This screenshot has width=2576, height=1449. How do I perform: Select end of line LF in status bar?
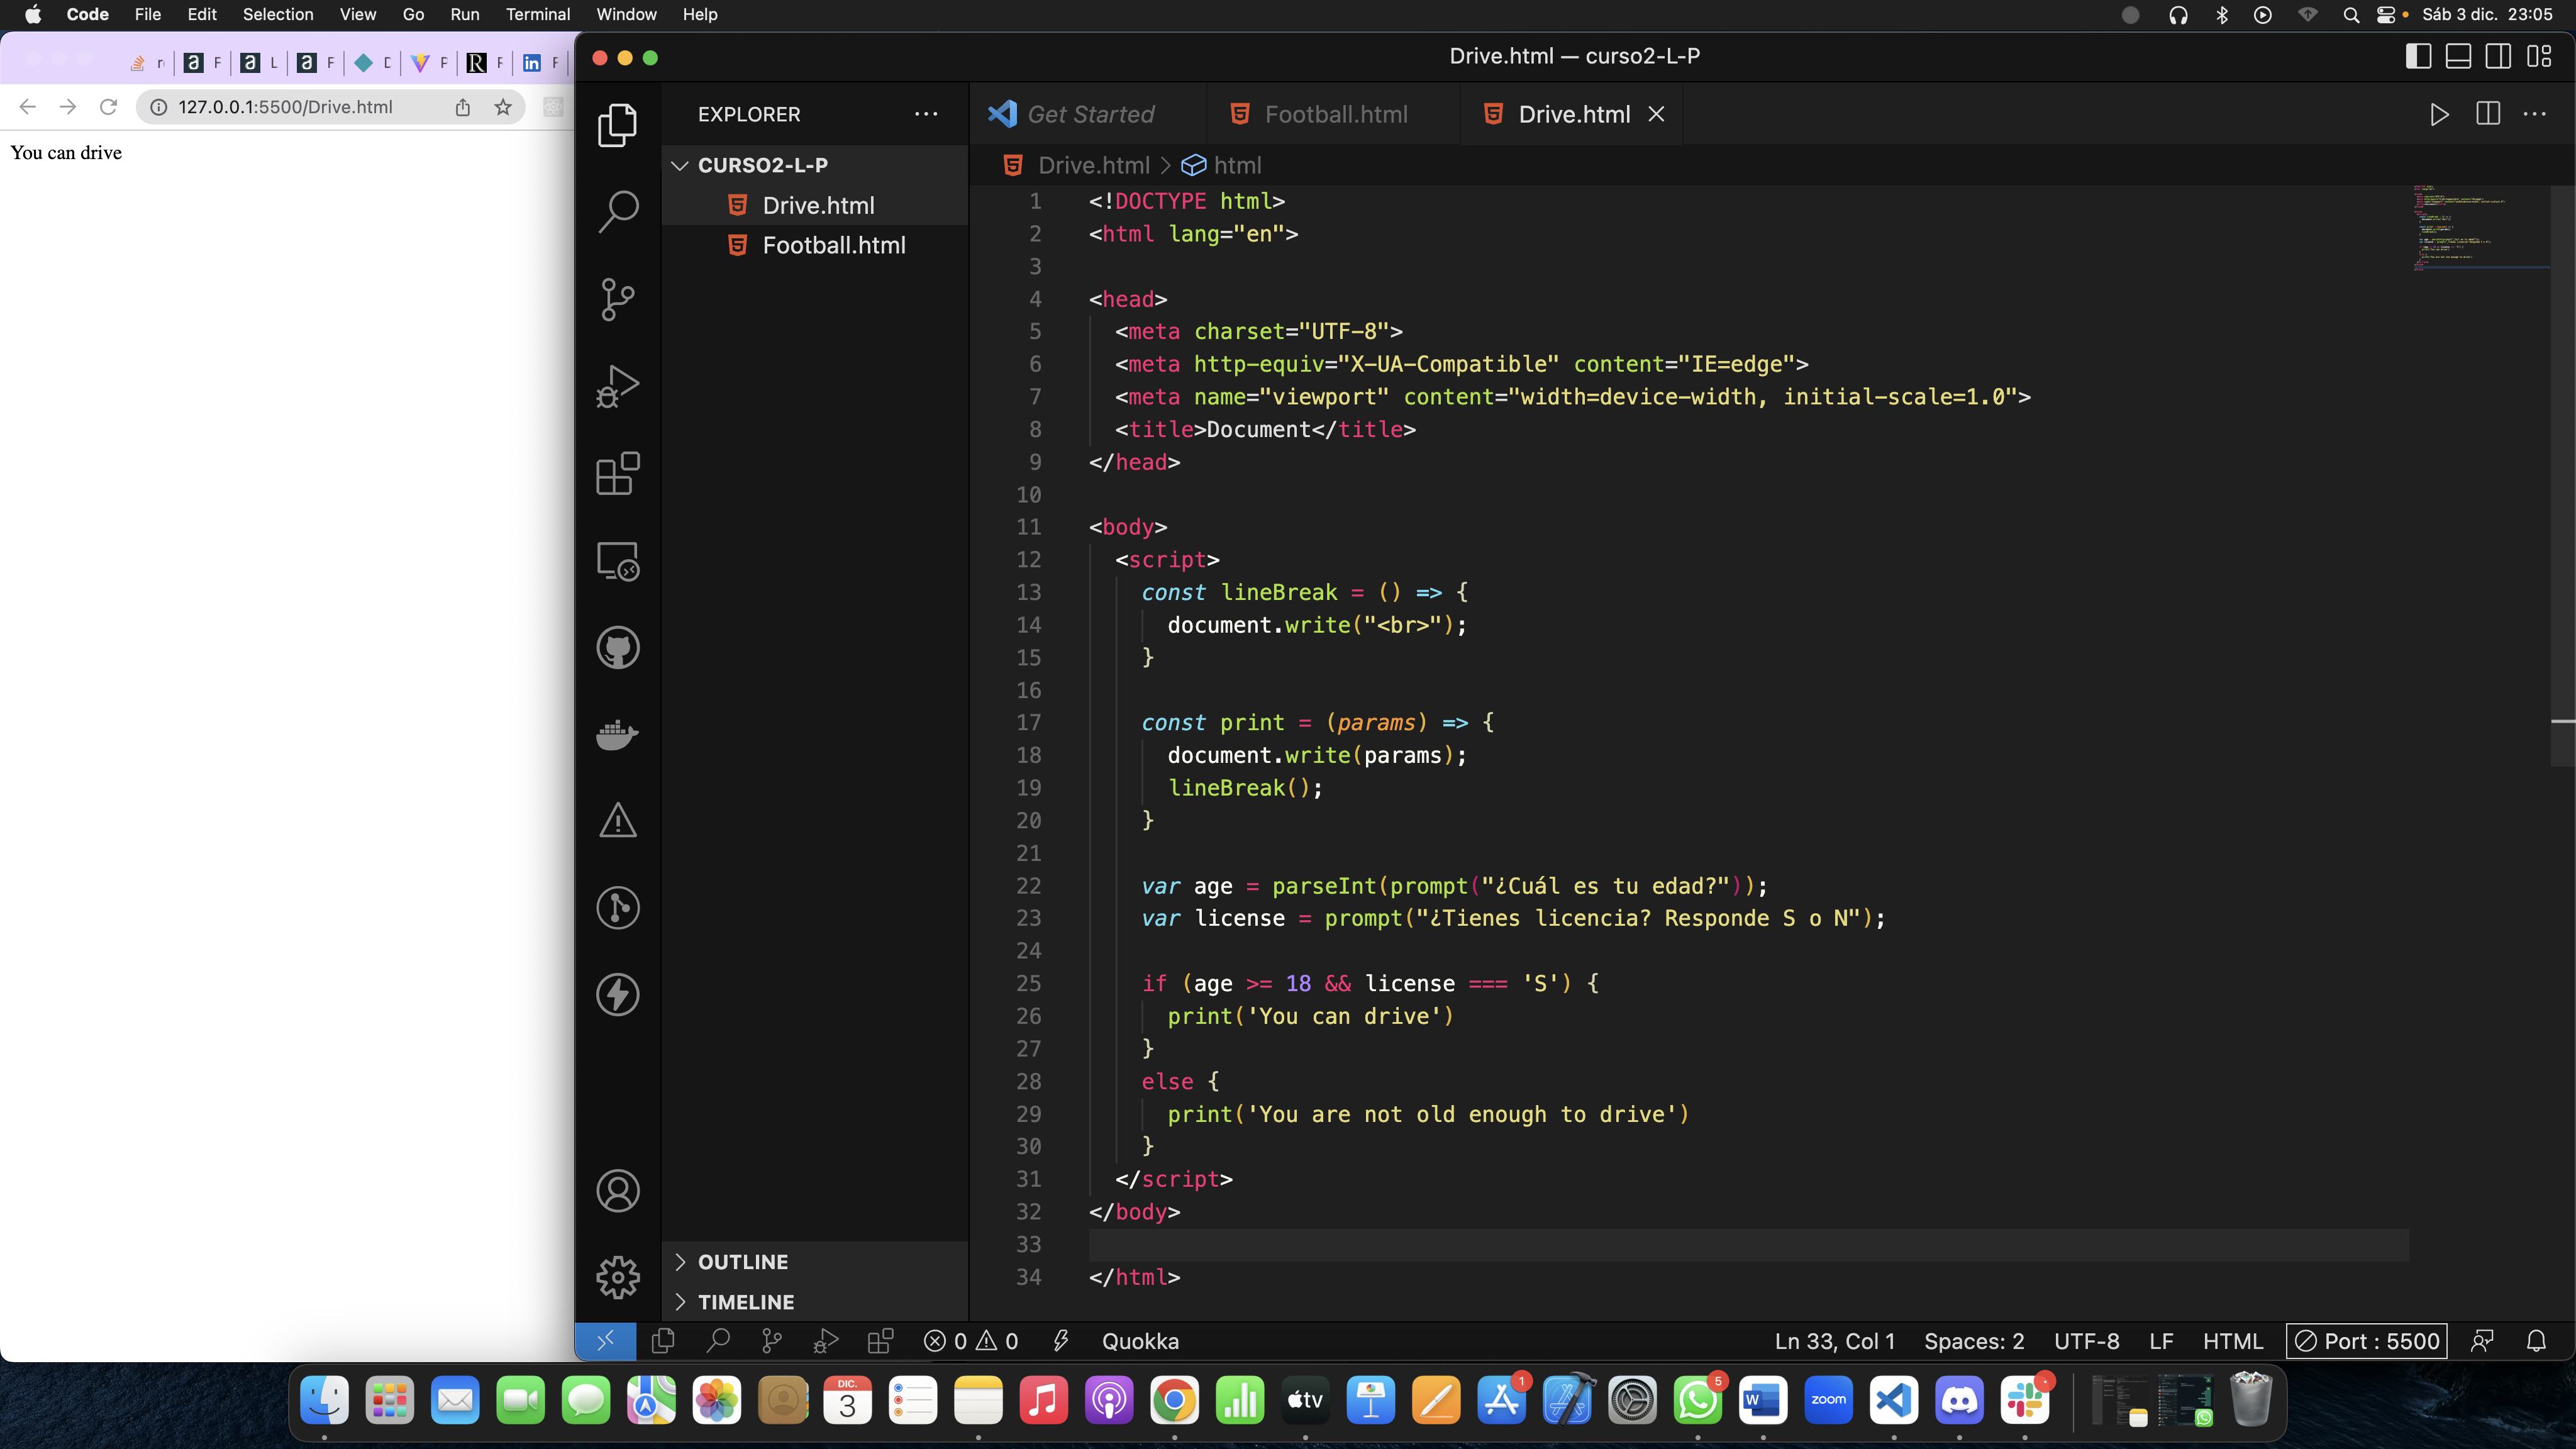[2161, 1341]
